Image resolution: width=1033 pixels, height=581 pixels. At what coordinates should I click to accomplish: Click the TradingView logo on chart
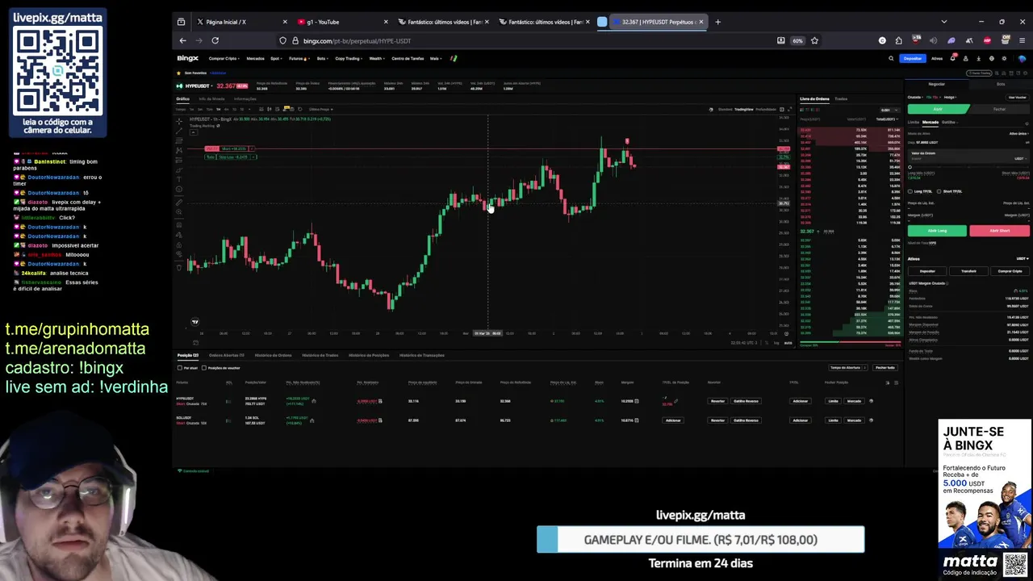pos(194,321)
